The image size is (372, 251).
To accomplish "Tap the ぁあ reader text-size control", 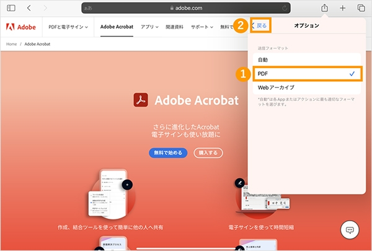I will (x=88, y=8).
